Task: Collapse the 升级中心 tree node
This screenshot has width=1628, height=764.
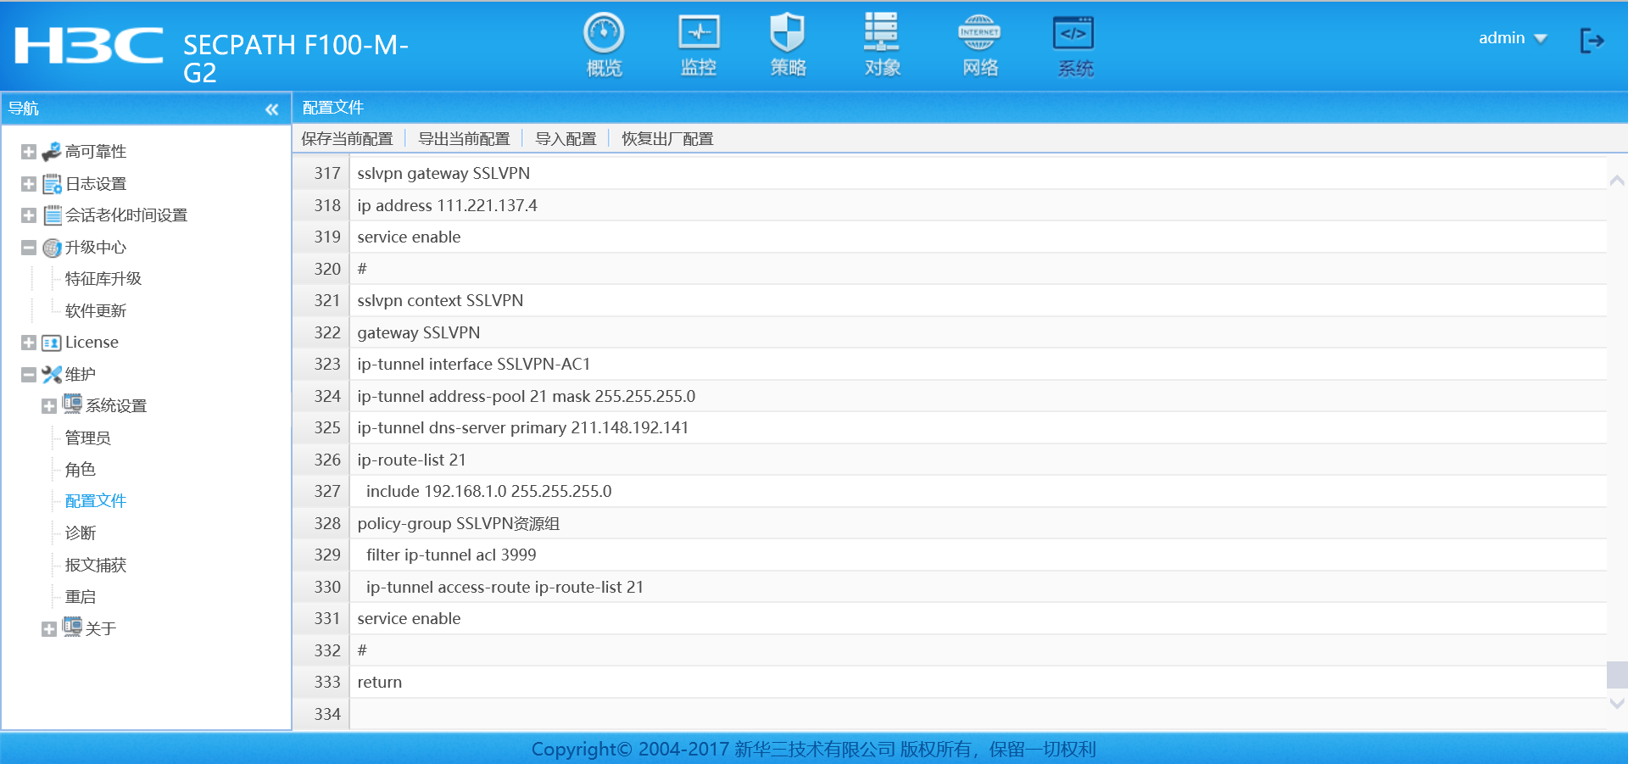Action: click(x=29, y=248)
